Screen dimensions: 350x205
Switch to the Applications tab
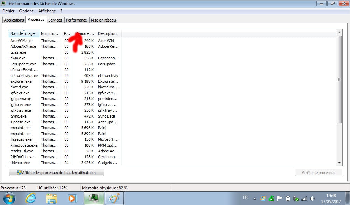tap(14, 20)
